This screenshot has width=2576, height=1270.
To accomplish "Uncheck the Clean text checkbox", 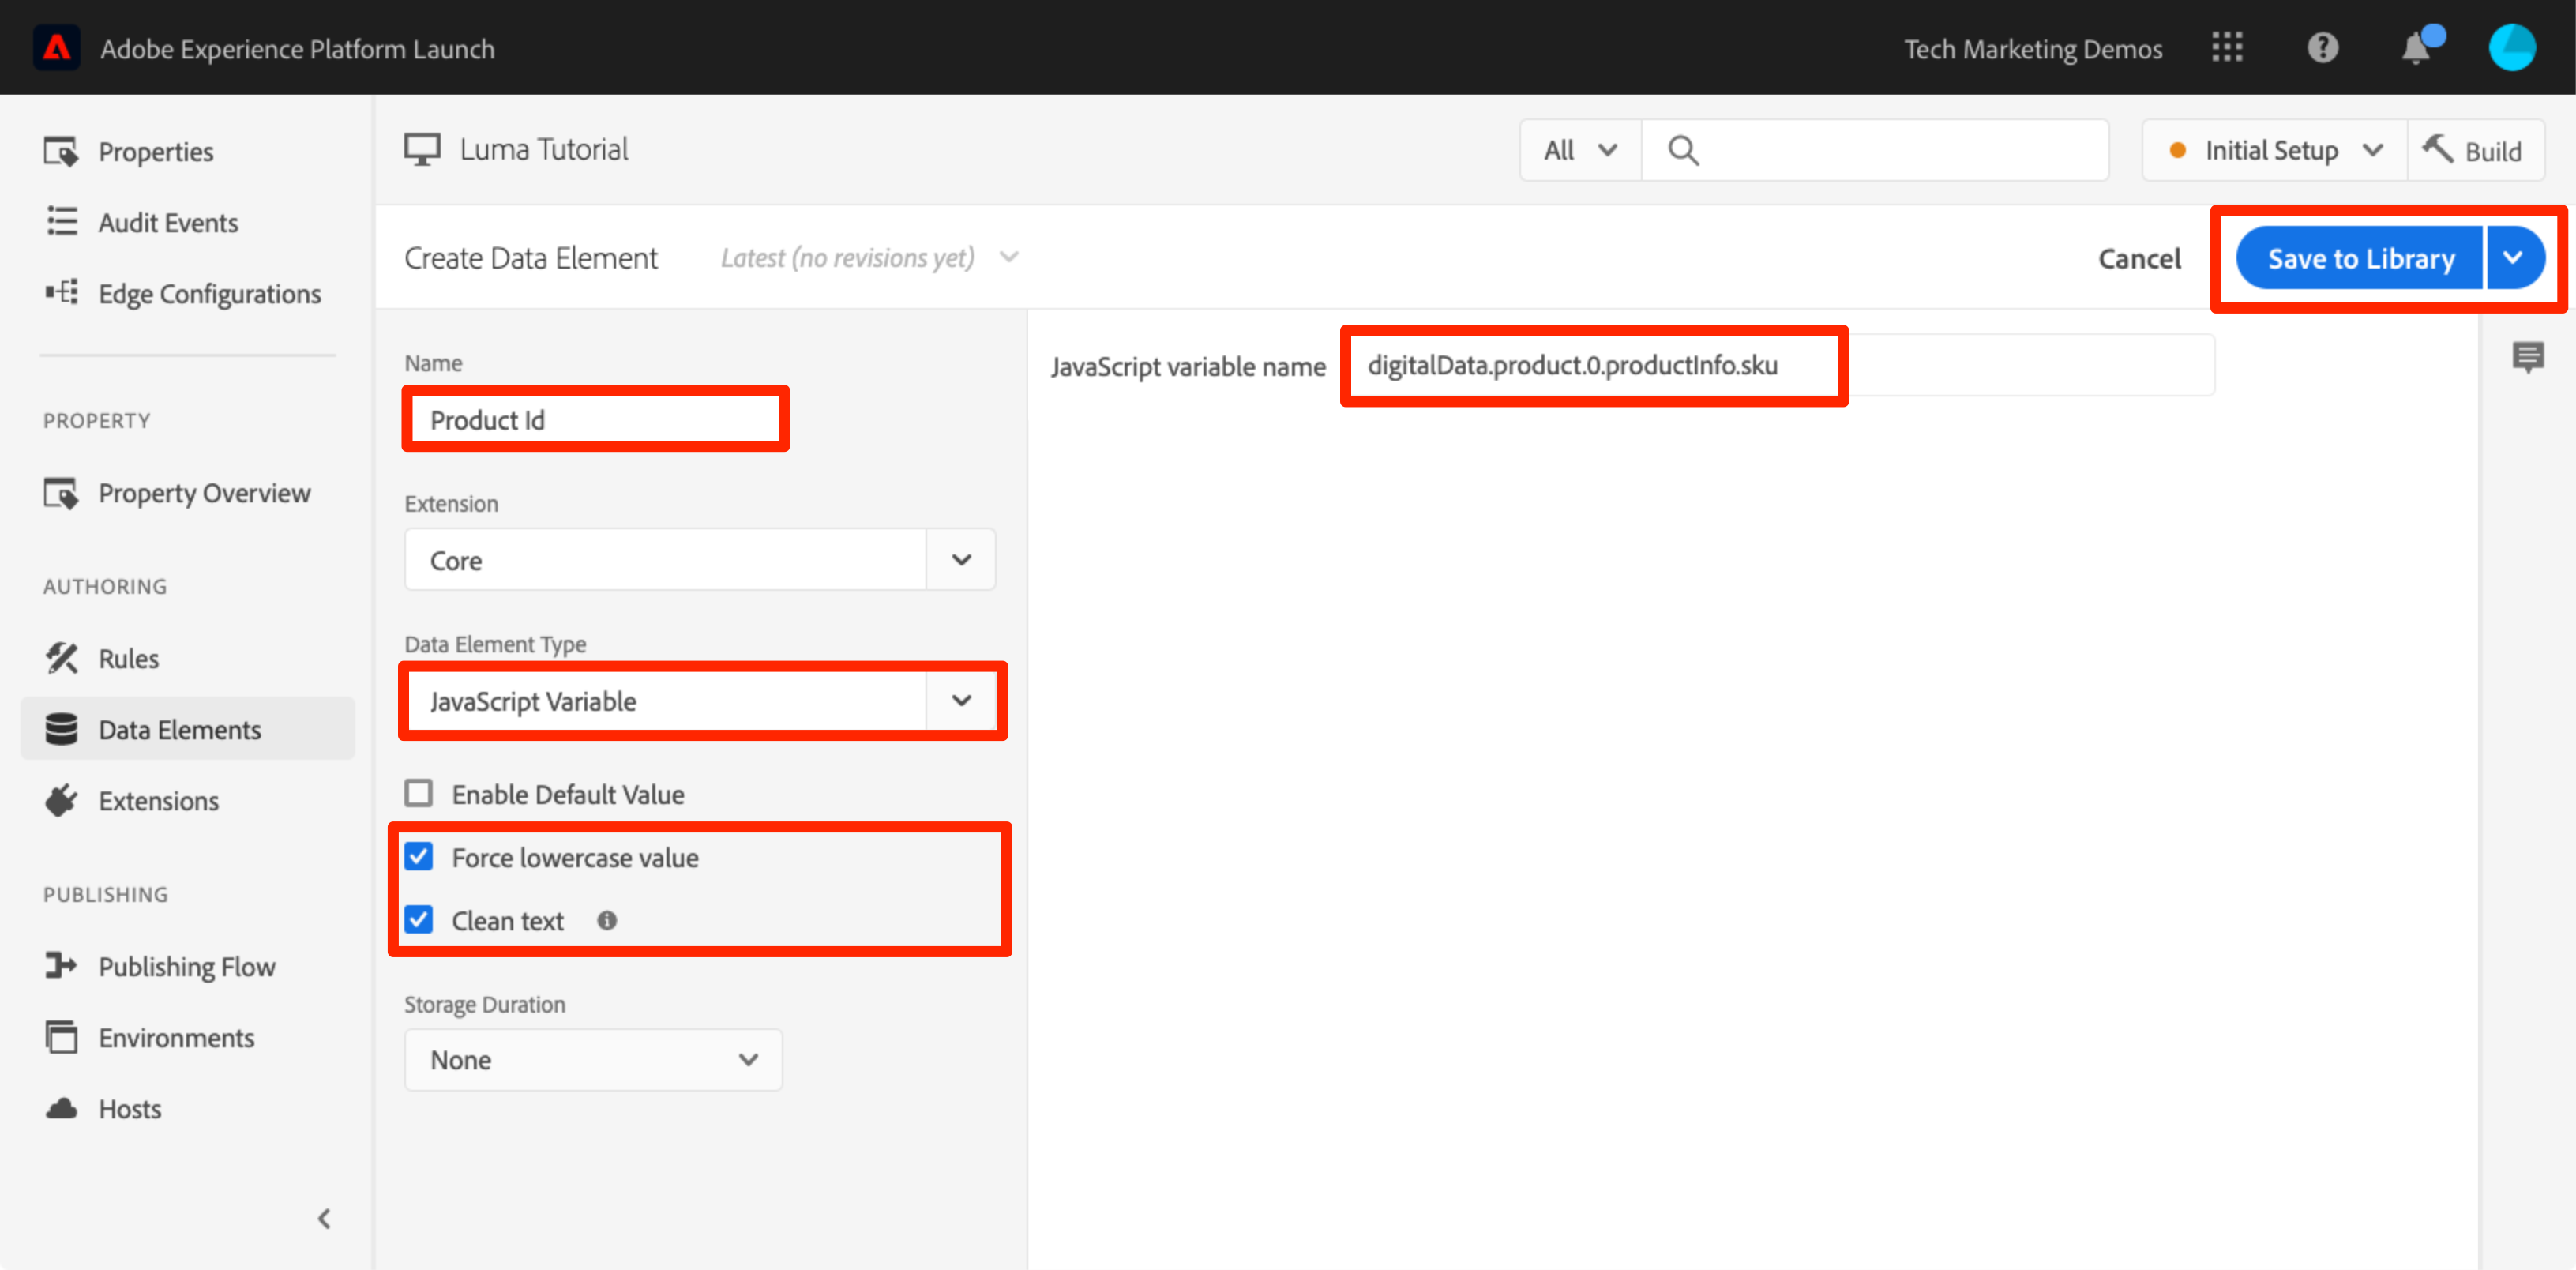I will (419, 920).
